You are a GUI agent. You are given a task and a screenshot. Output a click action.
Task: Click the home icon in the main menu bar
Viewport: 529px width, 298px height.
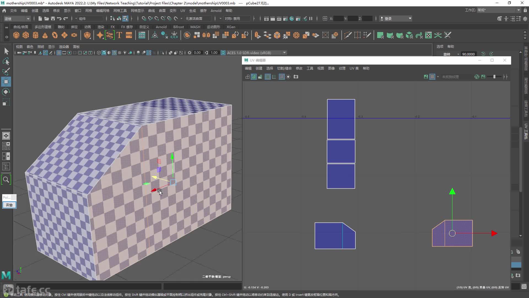tap(4, 10)
